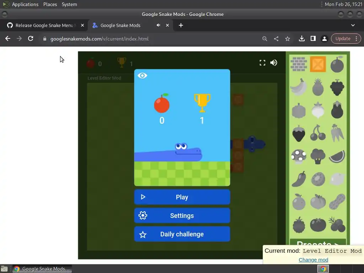
Task: Click the address bar URL
Action: point(100,39)
